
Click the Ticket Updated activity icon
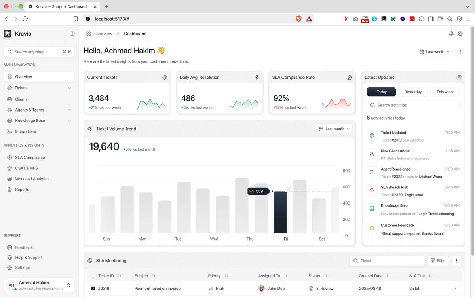pos(372,135)
